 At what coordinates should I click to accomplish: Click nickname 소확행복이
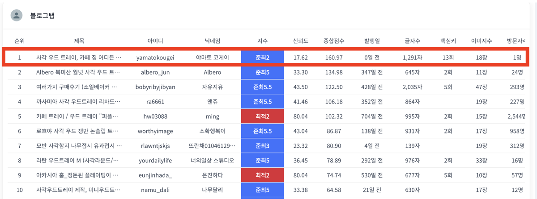click(x=213, y=131)
